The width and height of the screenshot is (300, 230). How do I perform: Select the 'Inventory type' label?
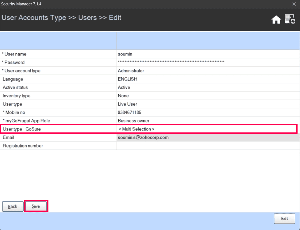(x=16, y=96)
